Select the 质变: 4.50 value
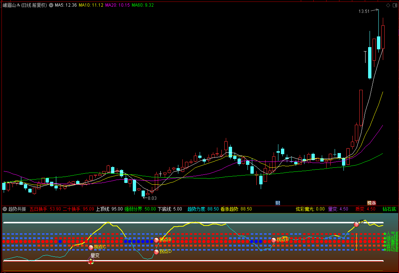 366,209
